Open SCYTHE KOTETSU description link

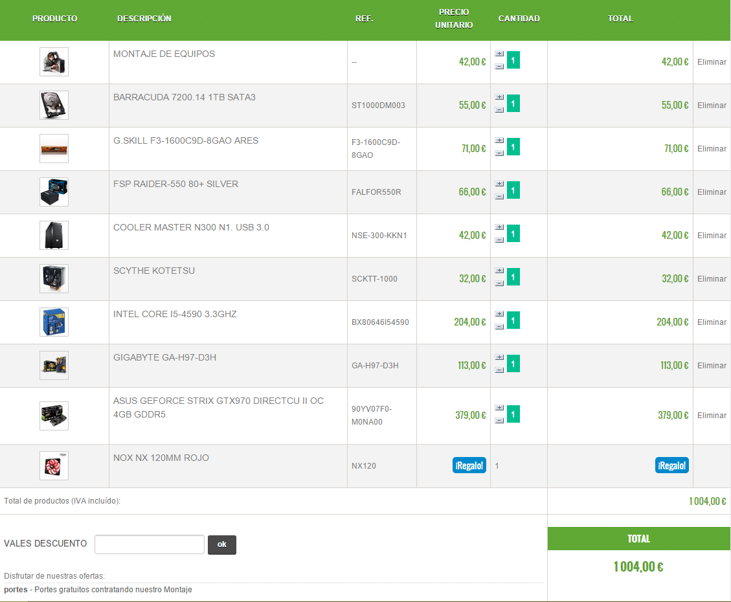click(x=154, y=271)
